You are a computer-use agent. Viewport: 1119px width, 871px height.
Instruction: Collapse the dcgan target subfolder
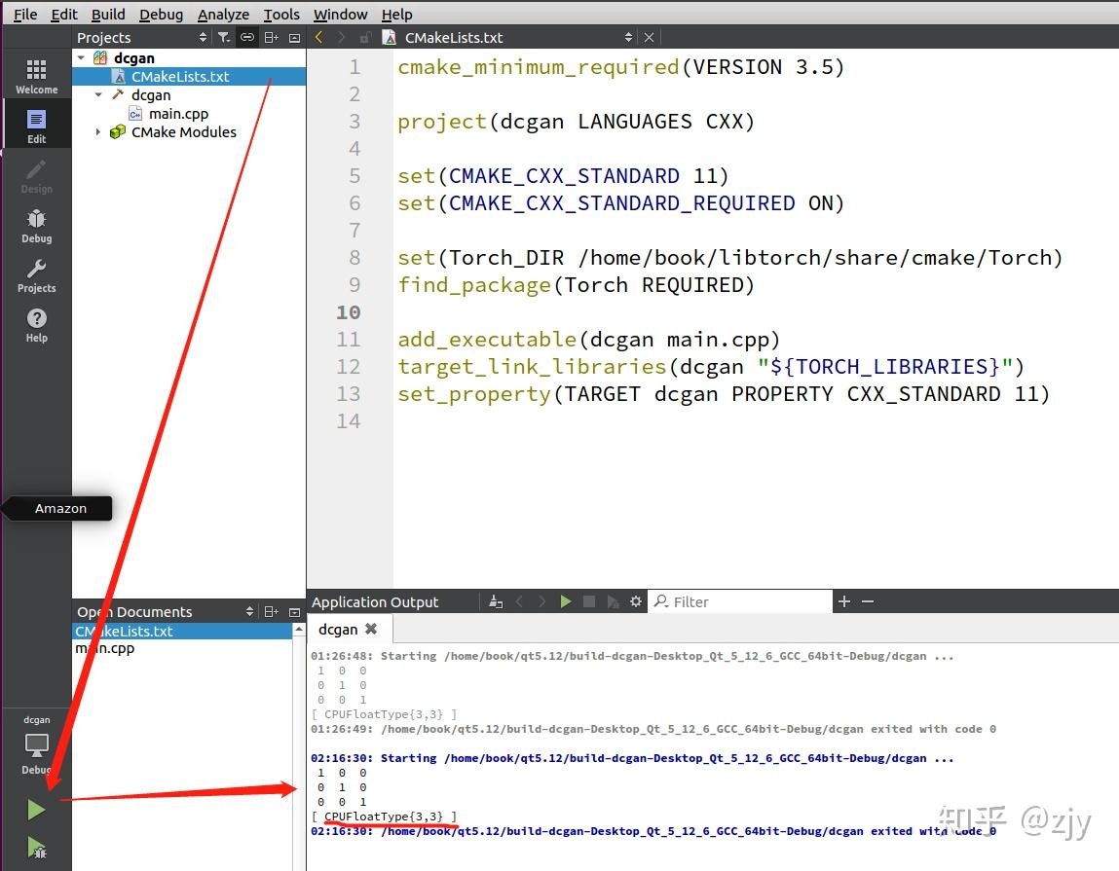click(98, 94)
